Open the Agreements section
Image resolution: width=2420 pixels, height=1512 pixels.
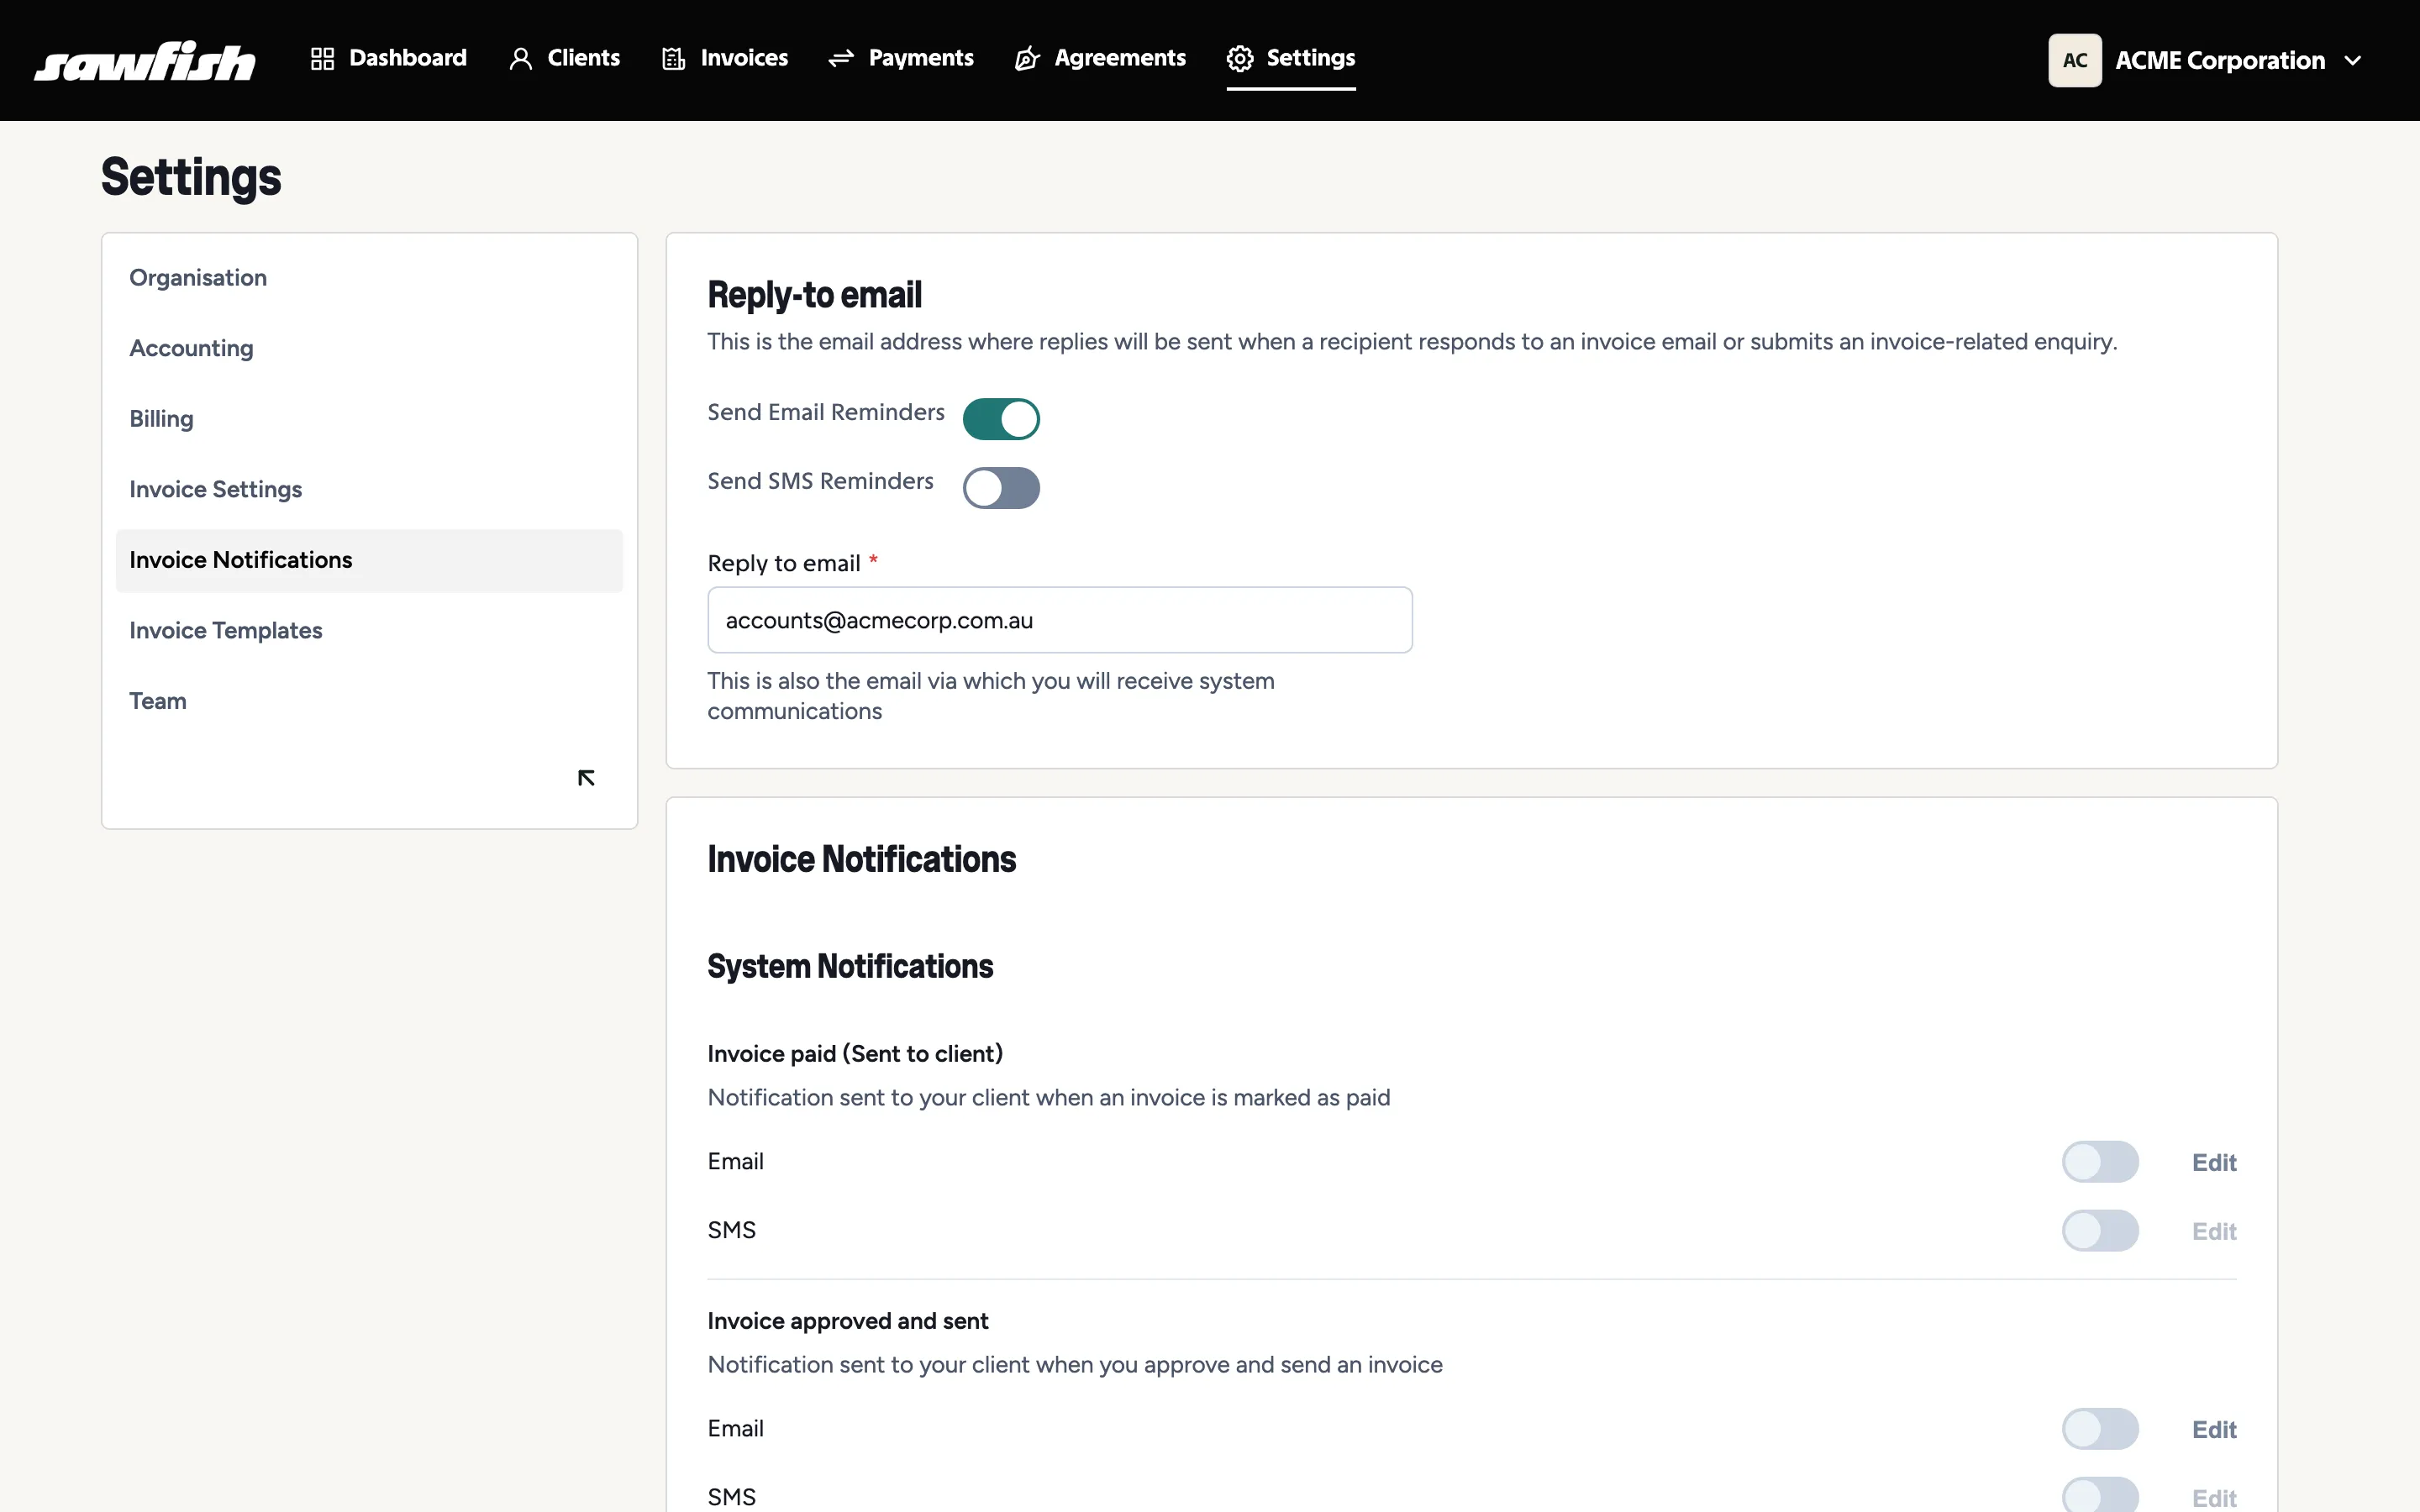click(x=1100, y=59)
